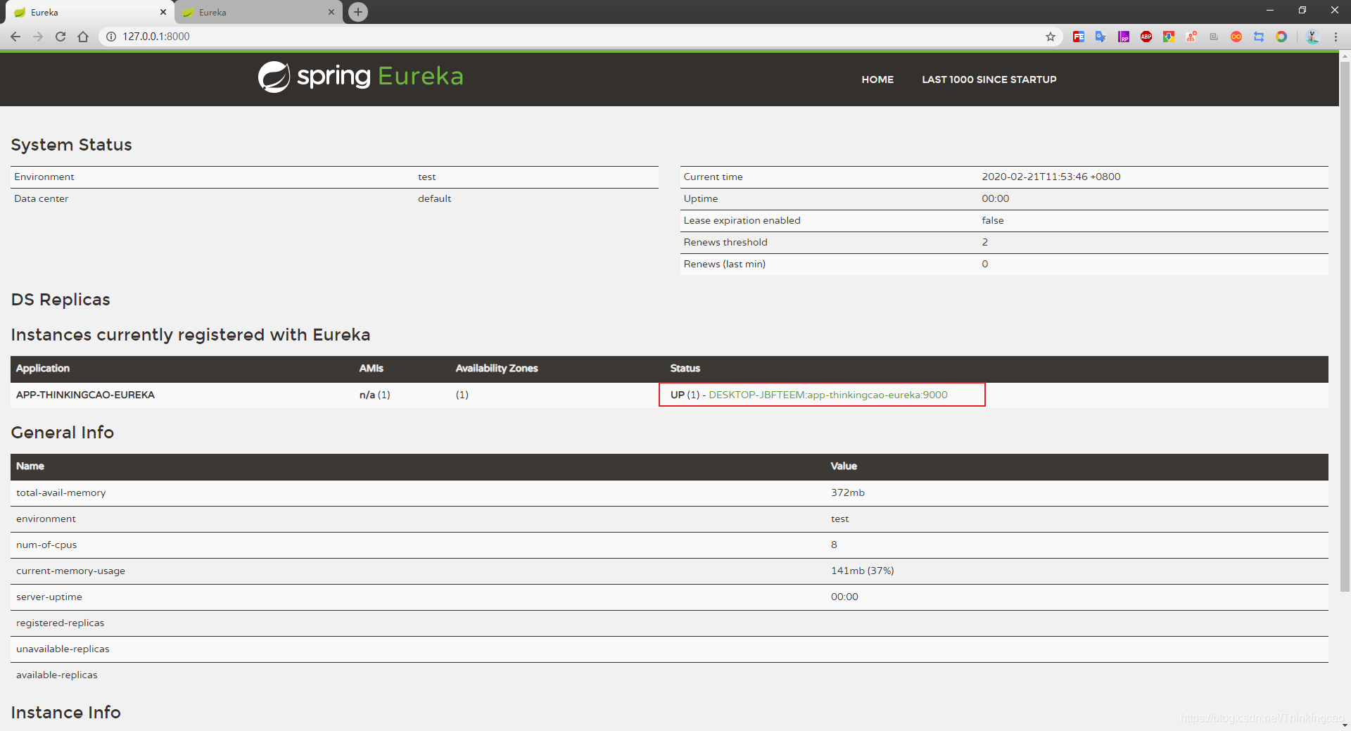
Task: Click the System Status heading
Action: click(71, 144)
